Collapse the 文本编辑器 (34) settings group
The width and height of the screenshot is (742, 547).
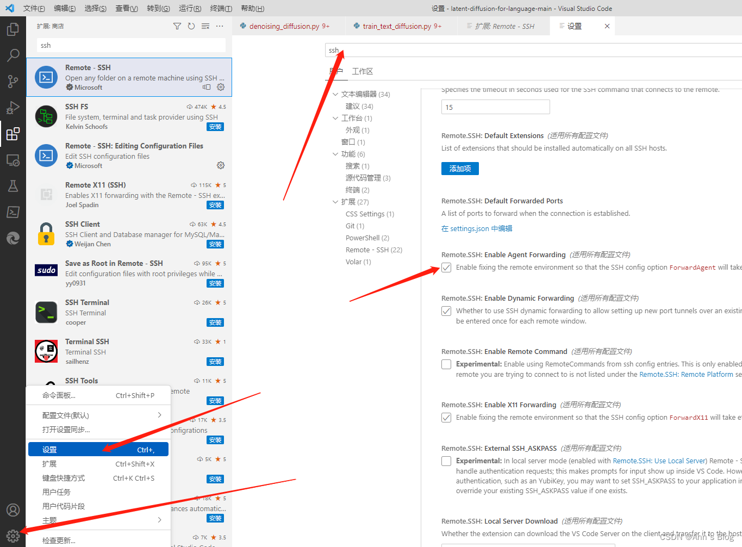(335, 94)
